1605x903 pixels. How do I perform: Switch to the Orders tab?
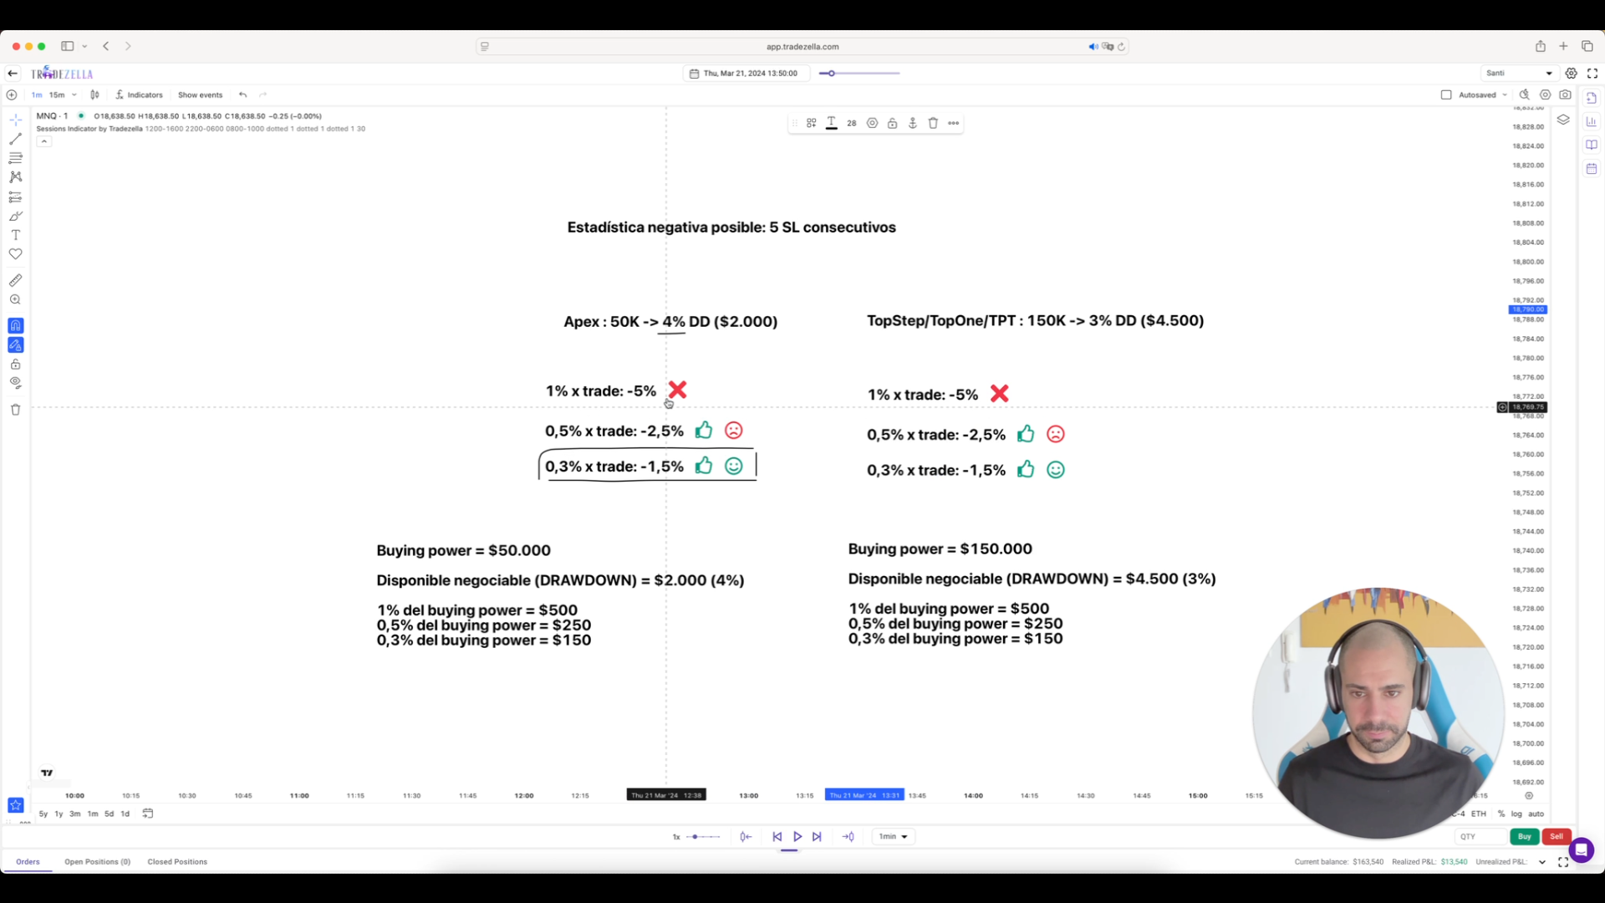(x=28, y=862)
